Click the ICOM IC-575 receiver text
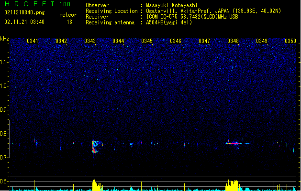 coord(192,17)
